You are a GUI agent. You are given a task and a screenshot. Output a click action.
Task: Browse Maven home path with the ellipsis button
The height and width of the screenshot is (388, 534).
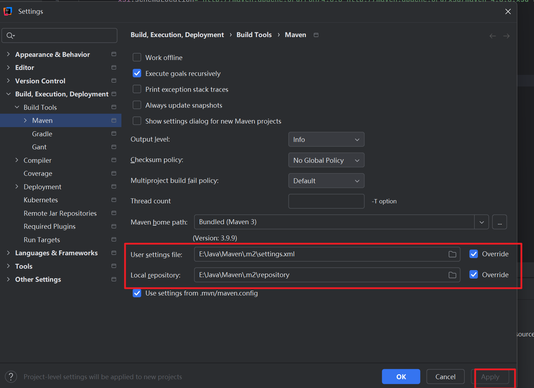pyautogui.click(x=499, y=222)
